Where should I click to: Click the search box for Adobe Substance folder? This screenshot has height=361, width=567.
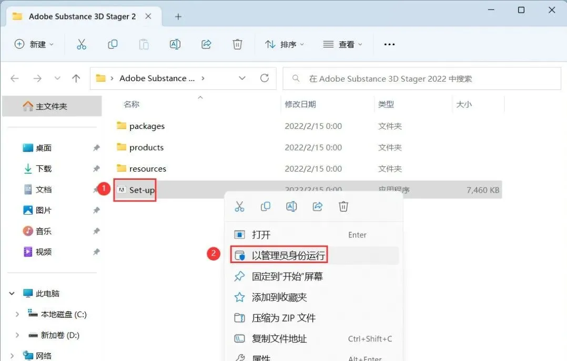click(422, 78)
